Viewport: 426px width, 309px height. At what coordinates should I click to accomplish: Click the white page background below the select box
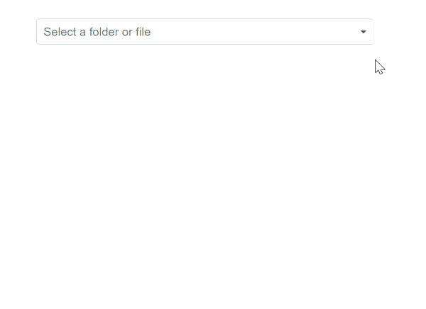205,176
